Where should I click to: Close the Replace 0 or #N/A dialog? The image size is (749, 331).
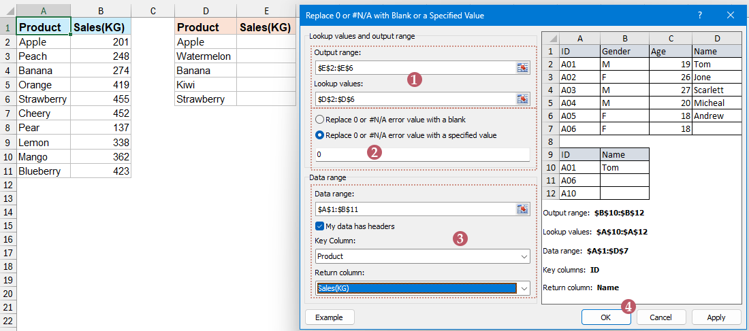[731, 15]
